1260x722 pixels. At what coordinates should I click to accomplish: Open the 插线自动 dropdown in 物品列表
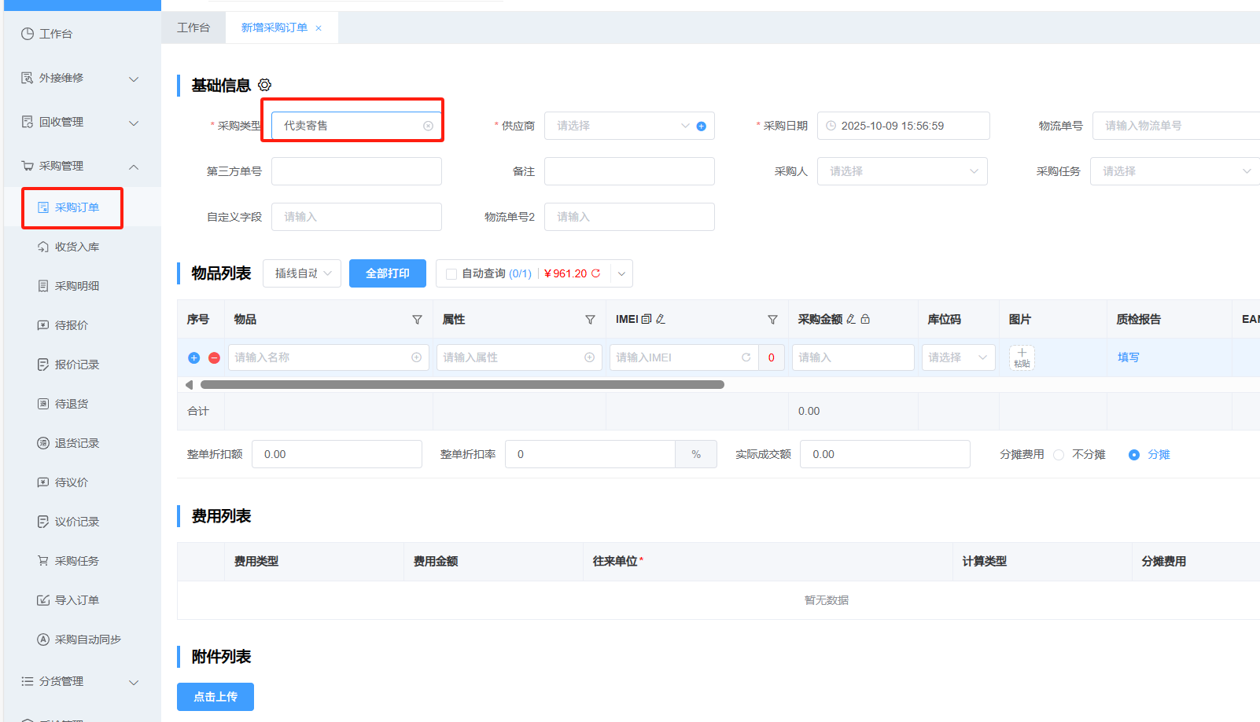(302, 273)
